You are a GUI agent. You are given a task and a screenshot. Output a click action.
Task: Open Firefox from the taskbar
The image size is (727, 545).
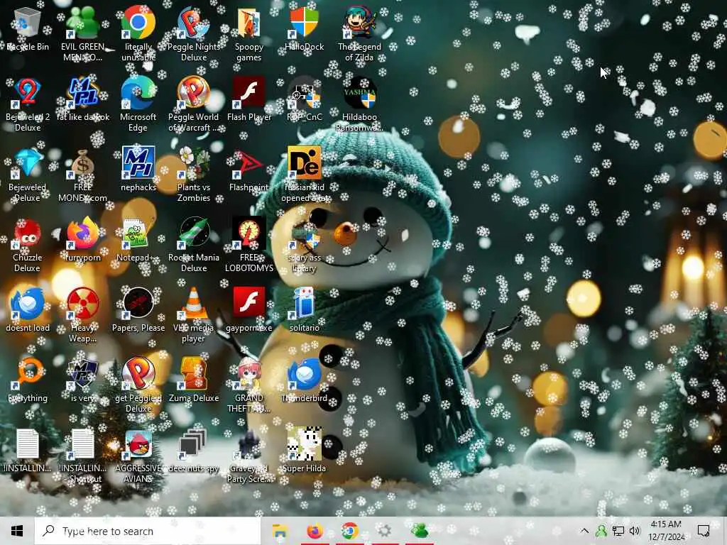(315, 531)
